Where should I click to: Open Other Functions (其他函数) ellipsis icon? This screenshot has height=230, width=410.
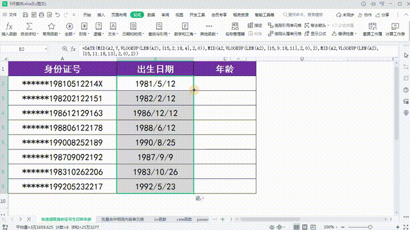(209, 26)
